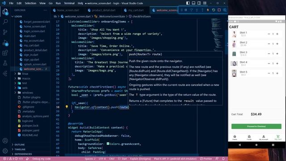Tap Proceed to Checkout button in emulator
286x161 pixels.
click(256, 126)
